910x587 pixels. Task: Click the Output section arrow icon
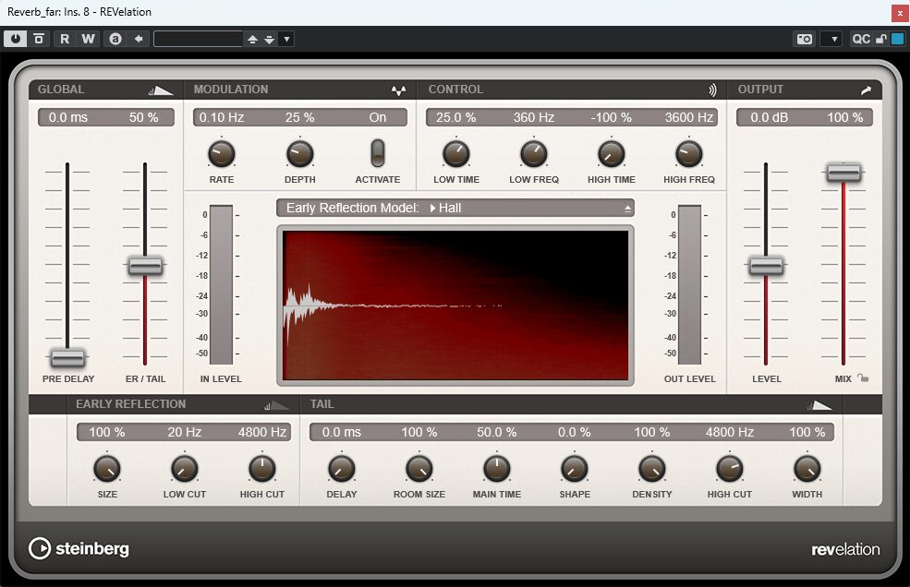[x=866, y=90]
